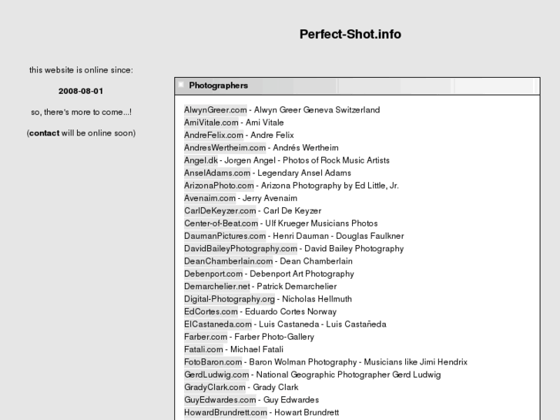This screenshot has height=420, width=560.
Task: Click the AndresWertheim.com link
Action: click(x=225, y=148)
